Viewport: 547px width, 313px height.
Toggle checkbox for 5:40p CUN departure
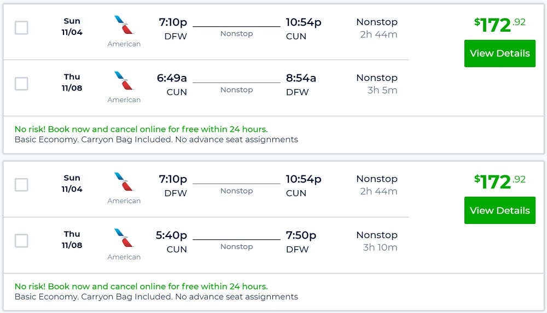[21, 241]
